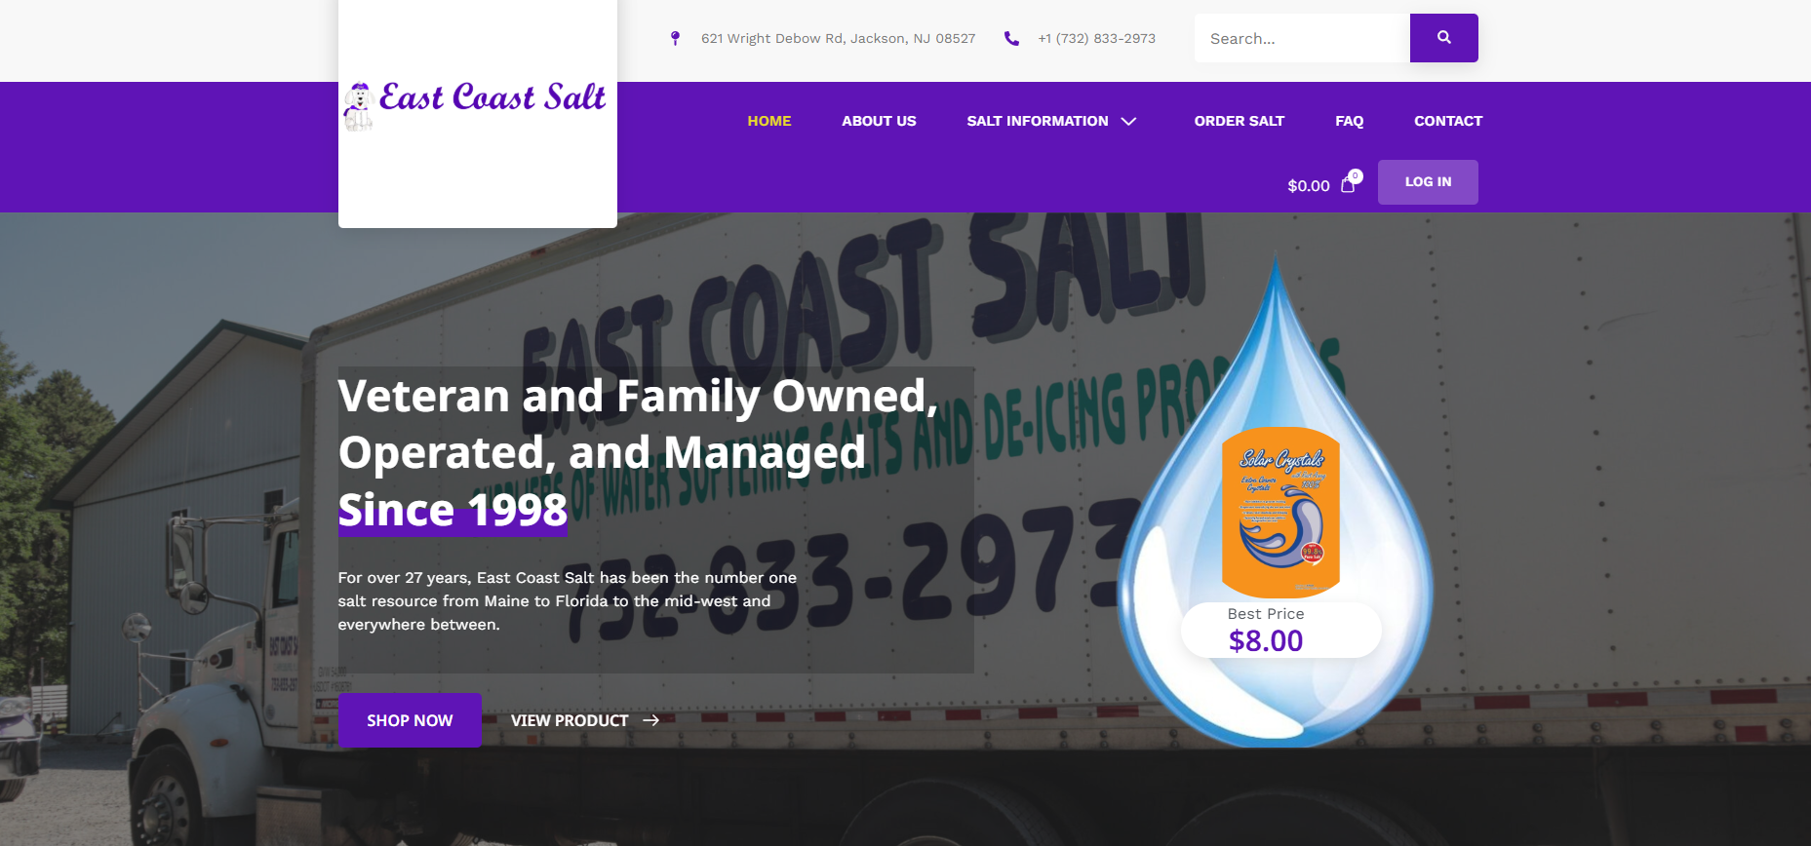Click the East Coast Salt logo

(476, 105)
